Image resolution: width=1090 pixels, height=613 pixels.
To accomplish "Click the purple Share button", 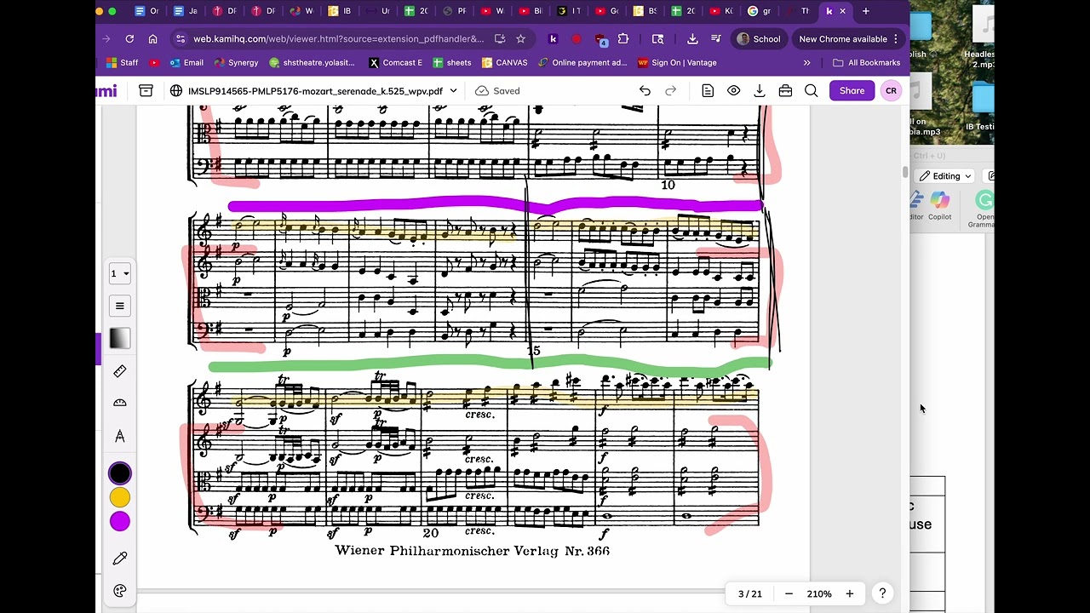I will click(x=852, y=90).
